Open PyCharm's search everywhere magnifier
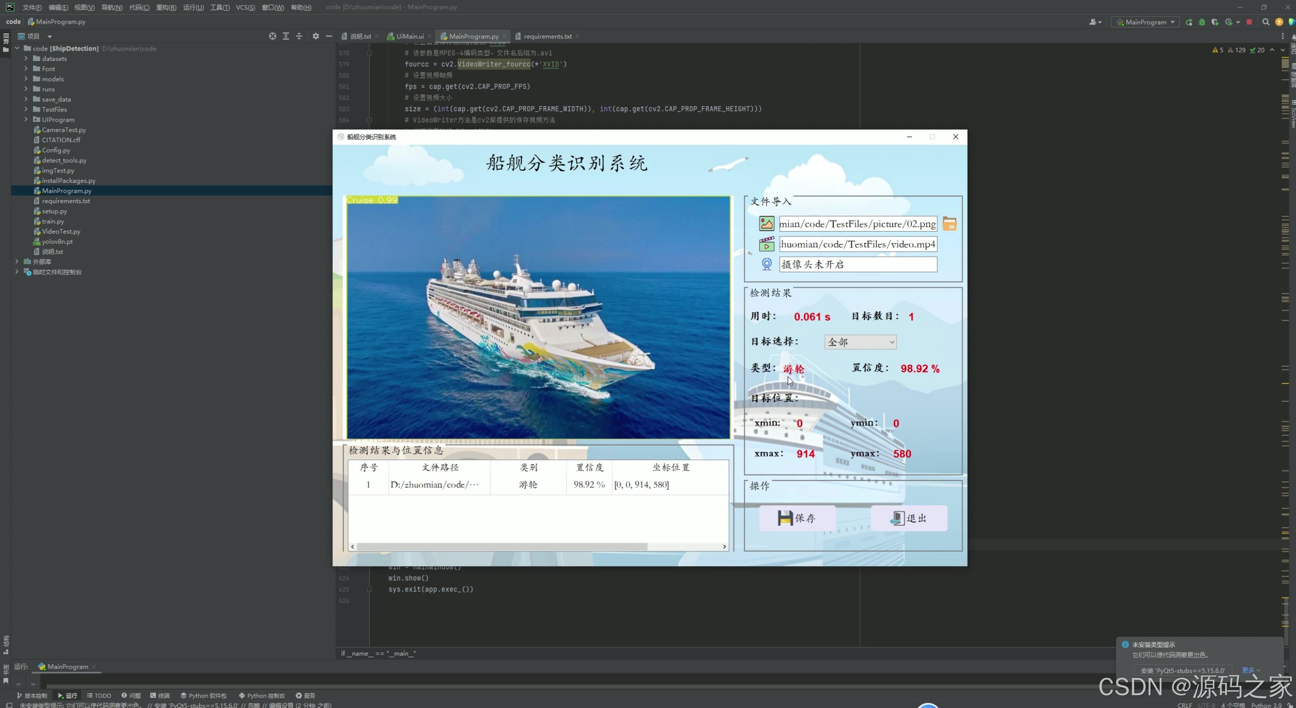Viewport: 1296px width, 708px height. pyautogui.click(x=1266, y=22)
